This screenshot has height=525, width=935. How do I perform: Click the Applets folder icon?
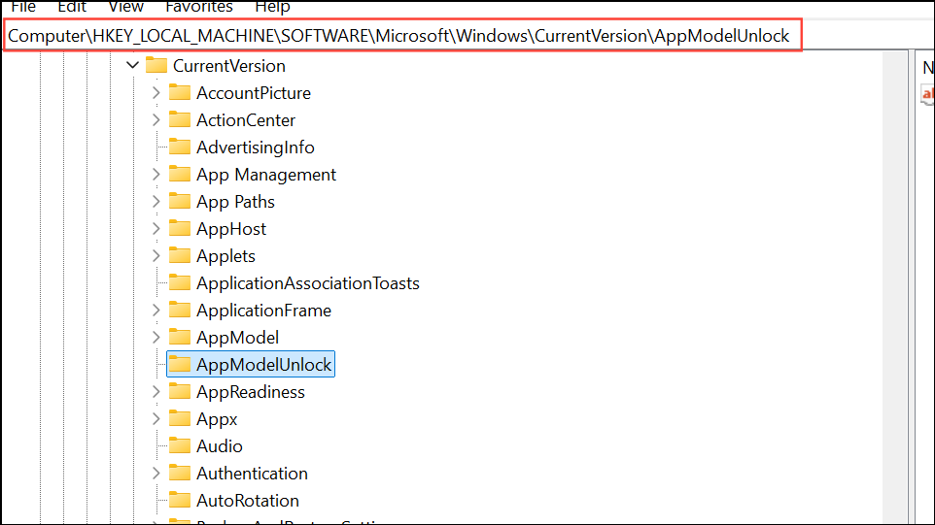[x=180, y=255]
